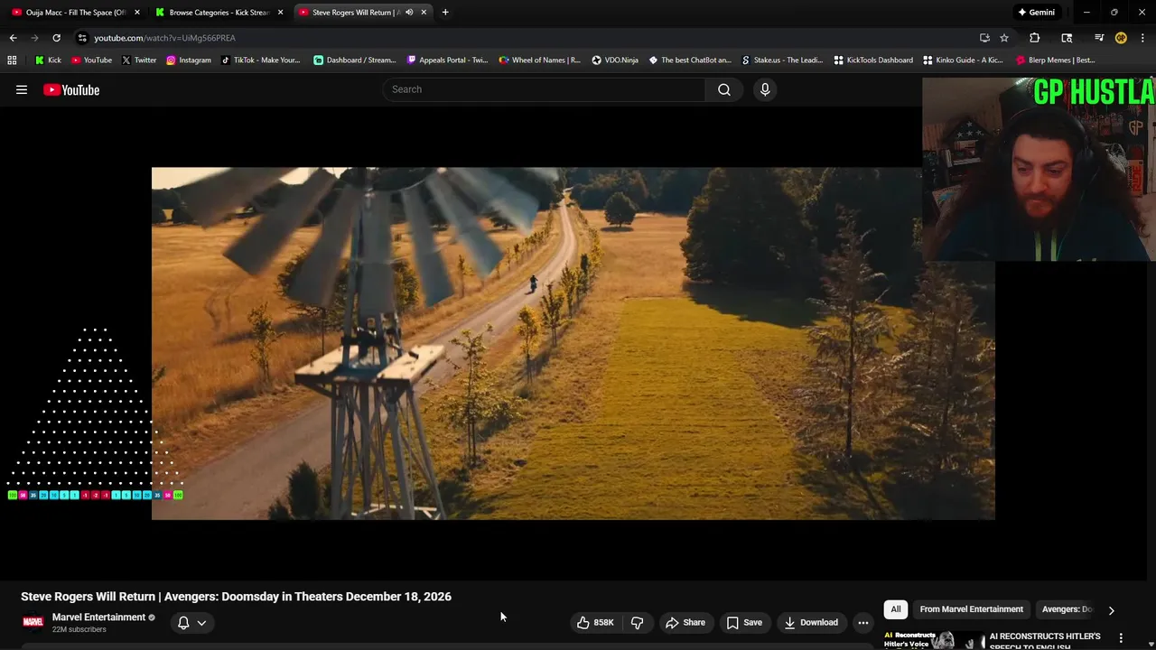The width and height of the screenshot is (1156, 650).
Task: Open media controls icon in toolbar
Action: coord(1099,38)
